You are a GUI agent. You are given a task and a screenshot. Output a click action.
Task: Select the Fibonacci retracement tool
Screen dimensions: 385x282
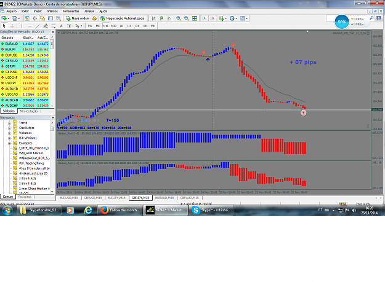53,26
